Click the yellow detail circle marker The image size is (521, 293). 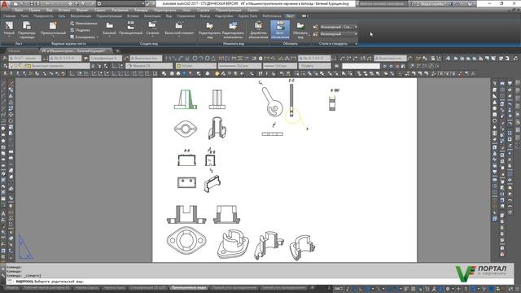[293, 116]
